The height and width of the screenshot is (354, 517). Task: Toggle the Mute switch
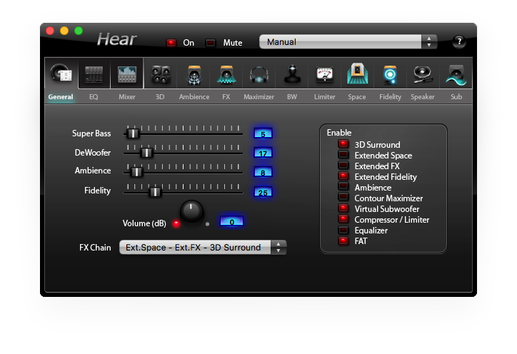point(211,43)
